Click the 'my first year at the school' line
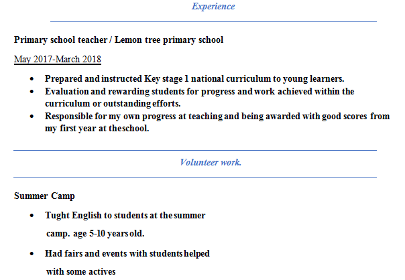The height and width of the screenshot is (280, 405). tap(97, 129)
